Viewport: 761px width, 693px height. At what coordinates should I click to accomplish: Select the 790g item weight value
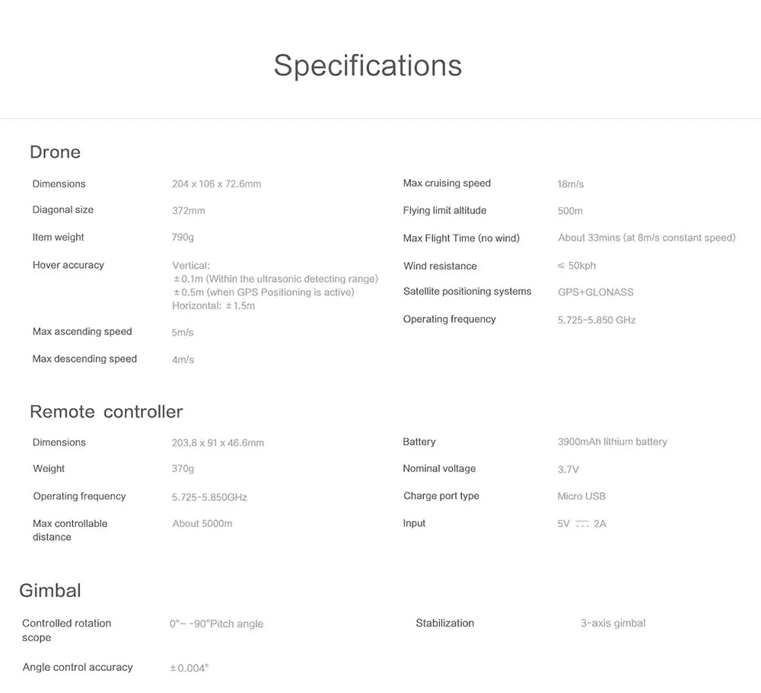[x=183, y=238]
